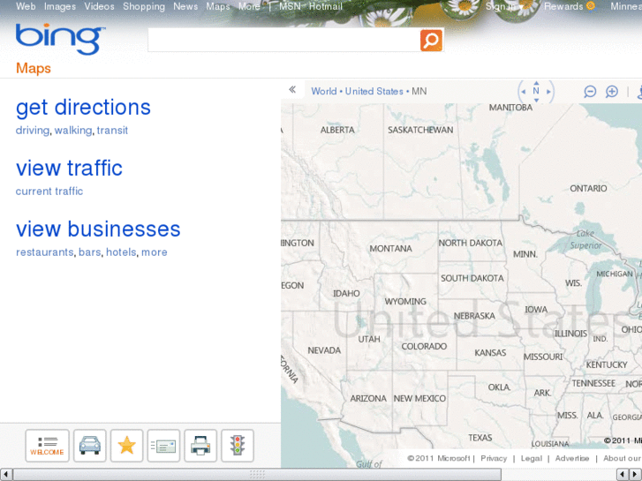
Task: Click the car directions icon
Action: (x=90, y=446)
